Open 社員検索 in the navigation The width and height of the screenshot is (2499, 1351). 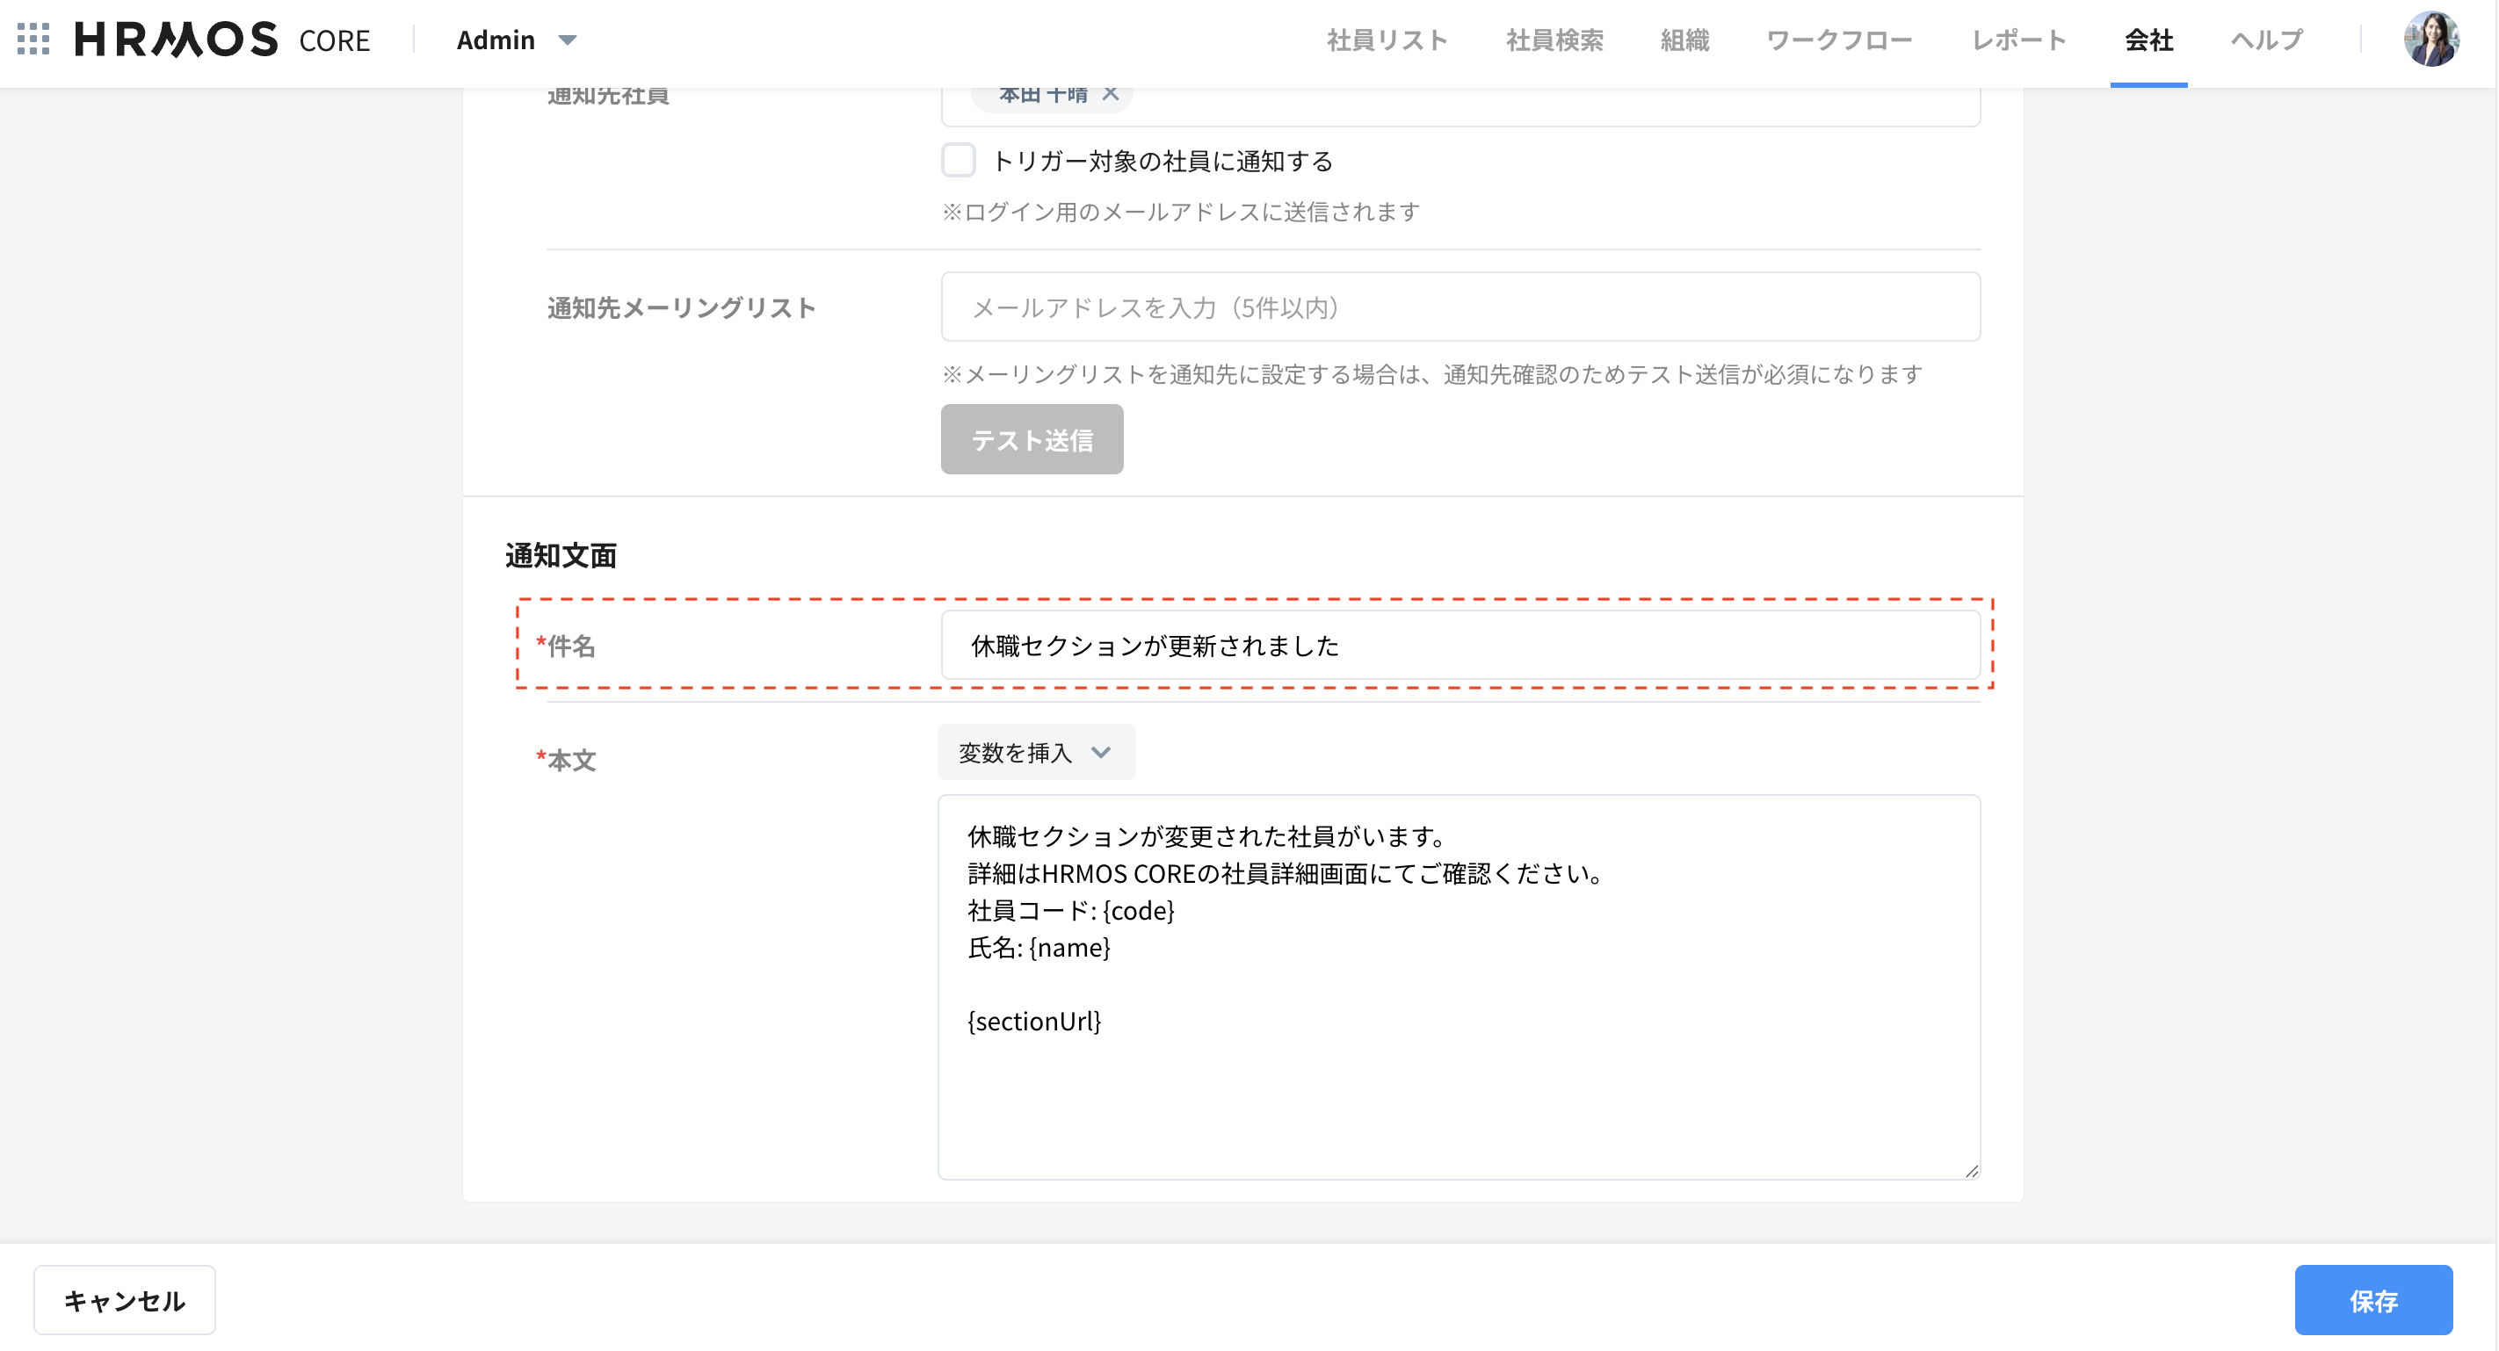[x=1554, y=40]
